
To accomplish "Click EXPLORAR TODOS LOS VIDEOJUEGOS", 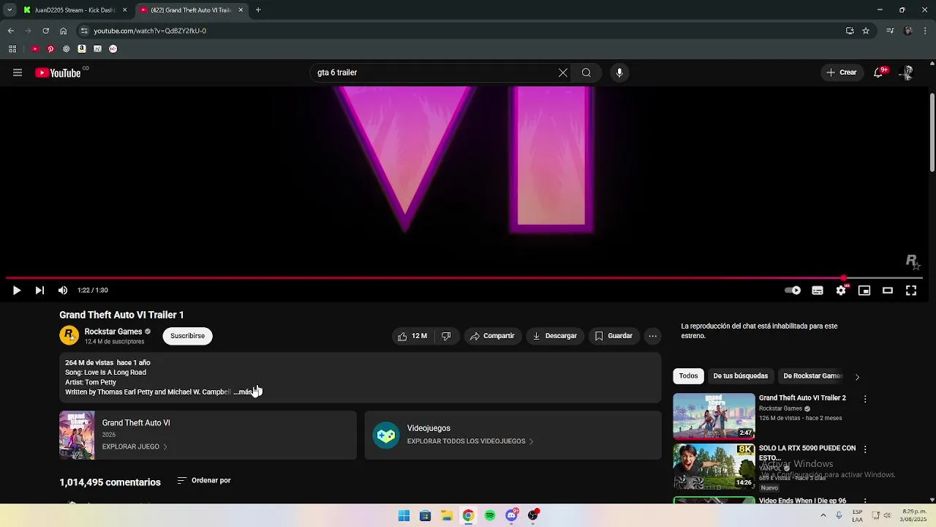I will (x=470, y=441).
